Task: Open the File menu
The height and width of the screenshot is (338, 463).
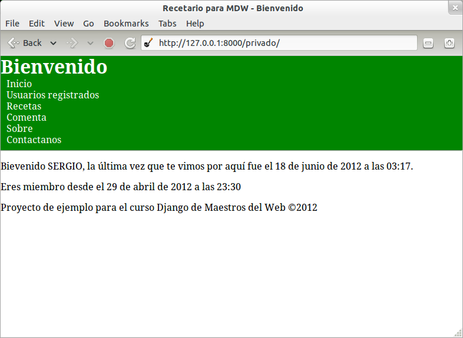Action: point(12,24)
